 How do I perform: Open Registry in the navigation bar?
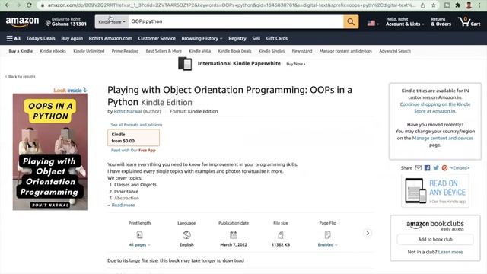[x=237, y=38]
